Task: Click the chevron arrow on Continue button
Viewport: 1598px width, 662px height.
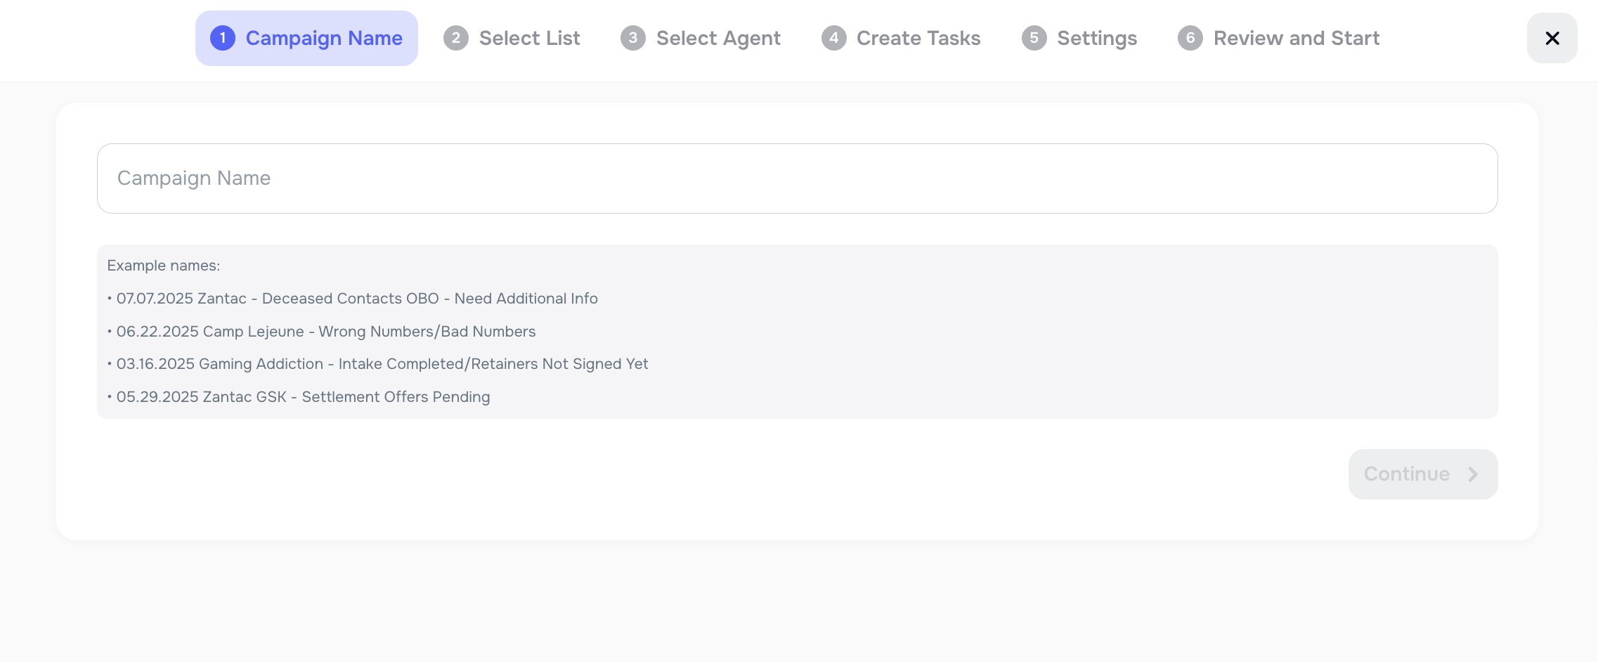Action: pyautogui.click(x=1473, y=474)
